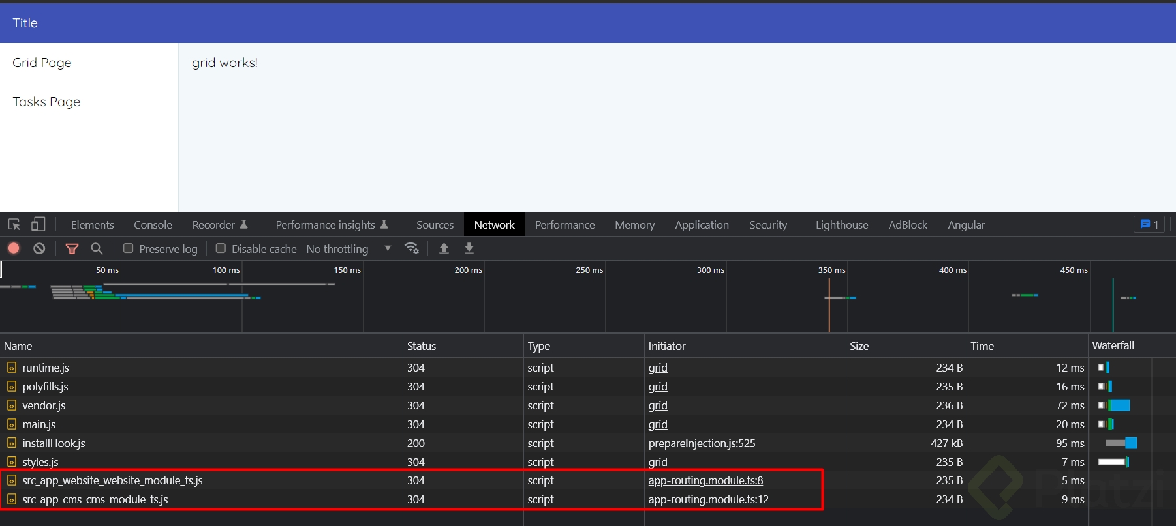Viewport: 1176px width, 526px height.
Task: Click the main.js file icon
Action: tap(12, 424)
